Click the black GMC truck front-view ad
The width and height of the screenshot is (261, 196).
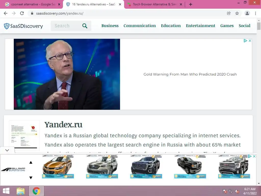(146, 166)
